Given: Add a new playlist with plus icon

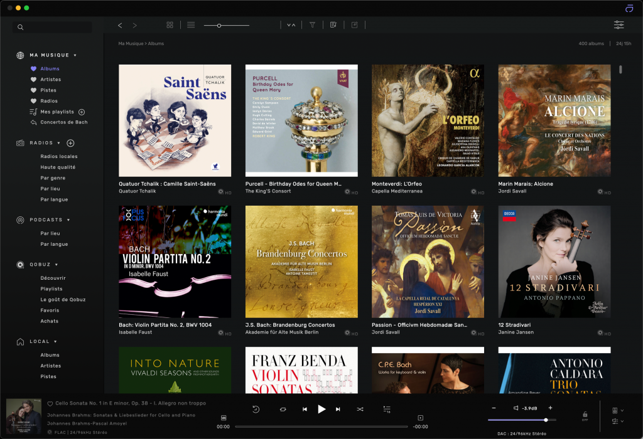Looking at the screenshot, I should [82, 112].
